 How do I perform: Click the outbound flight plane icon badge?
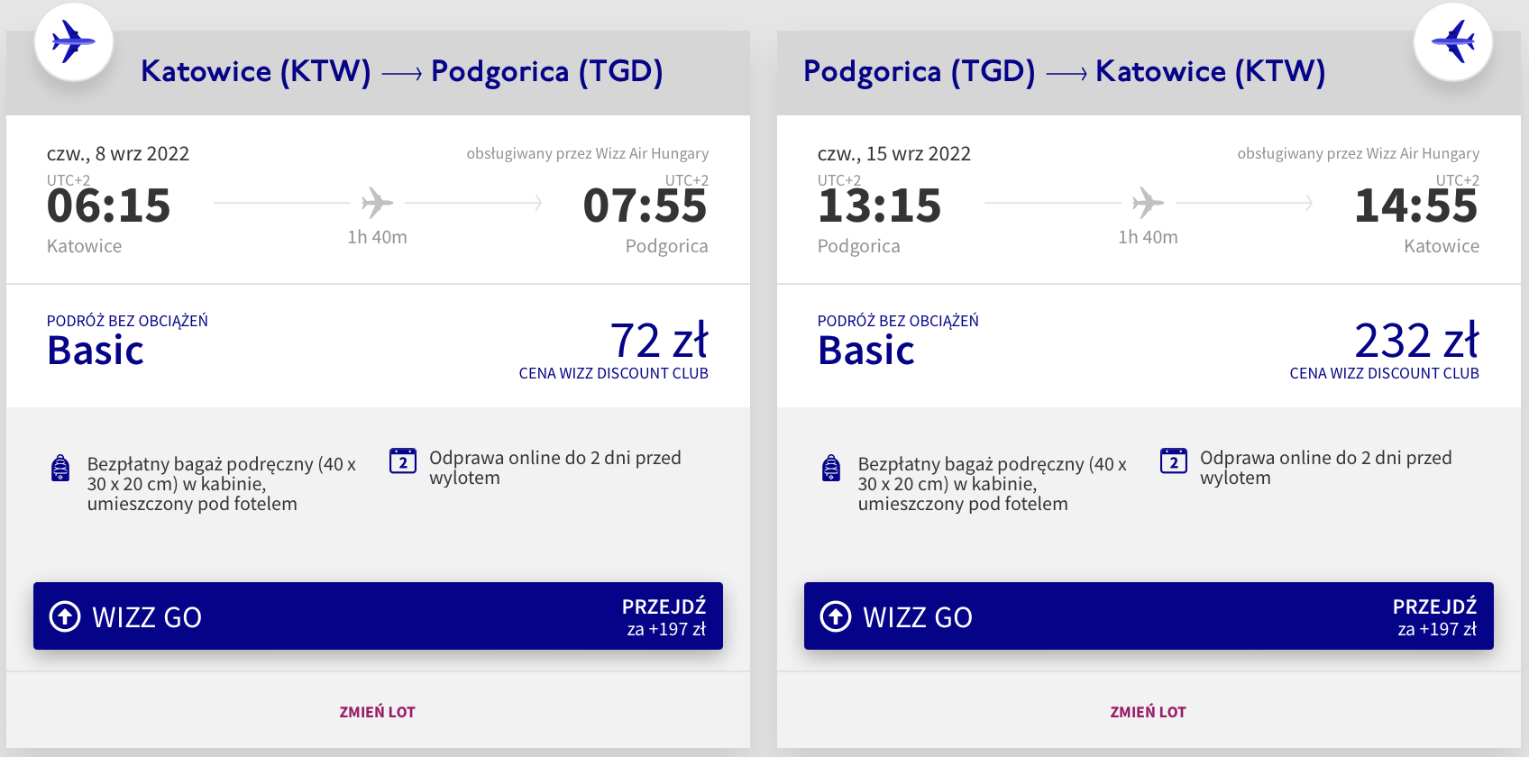[73, 41]
